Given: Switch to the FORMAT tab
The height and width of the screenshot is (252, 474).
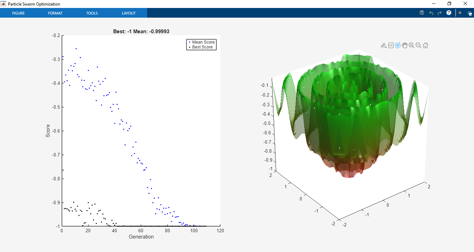Looking at the screenshot, I should (55, 13).
